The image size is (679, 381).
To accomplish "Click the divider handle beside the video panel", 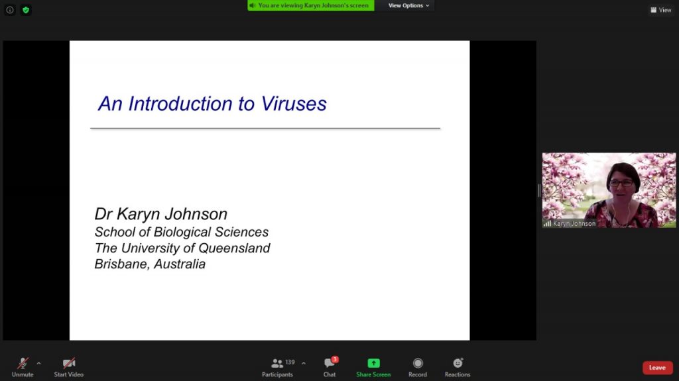I will [539, 191].
